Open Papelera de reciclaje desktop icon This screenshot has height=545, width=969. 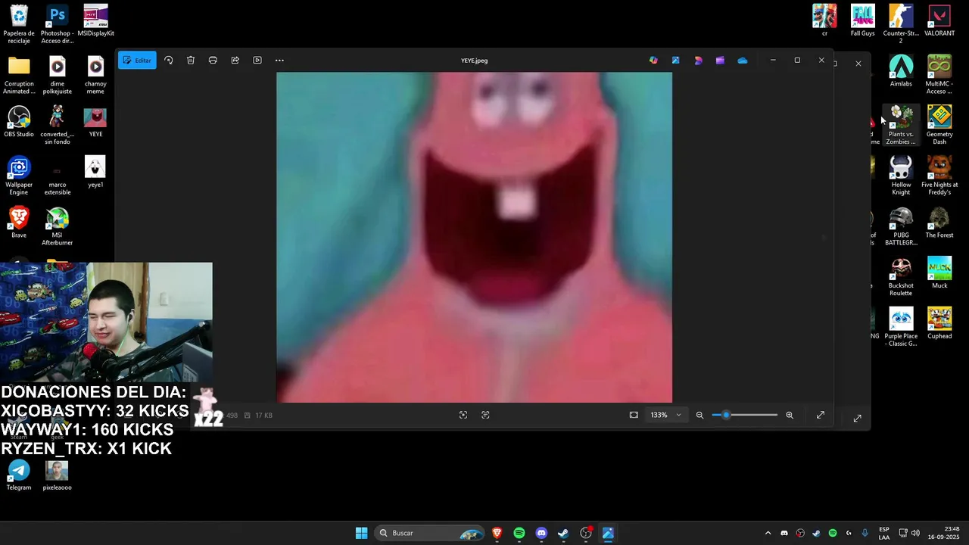click(19, 25)
